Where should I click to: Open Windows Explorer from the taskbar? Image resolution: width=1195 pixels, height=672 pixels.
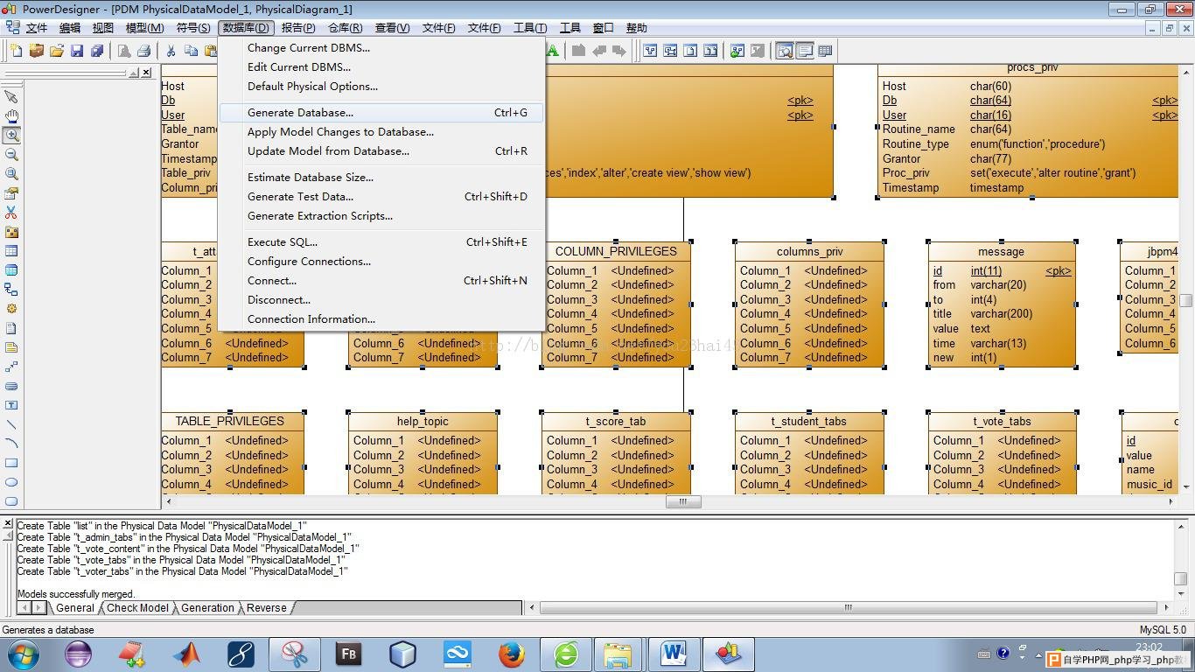click(618, 654)
